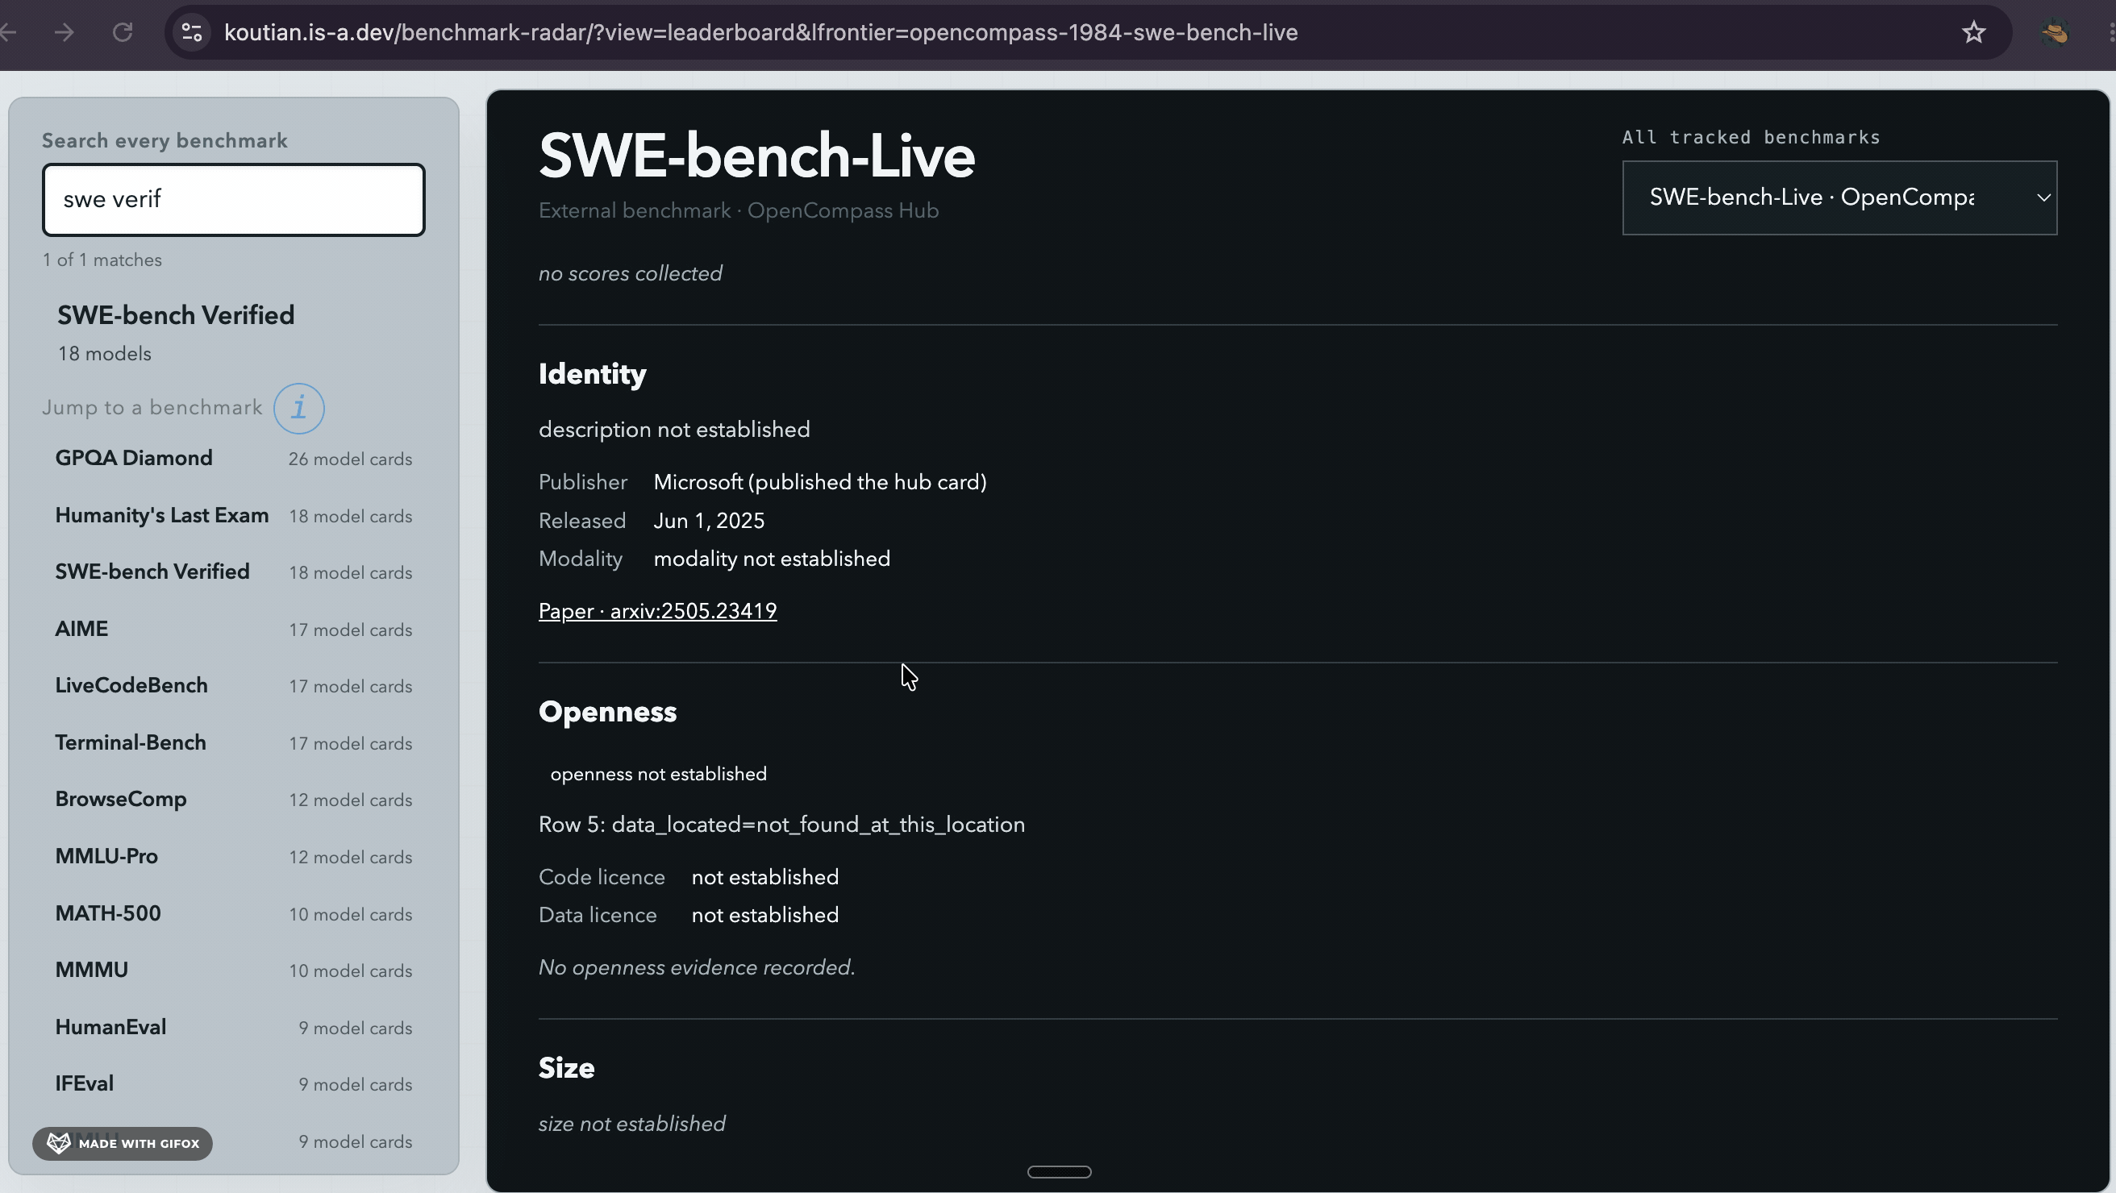Jump to the LiveCodeBench benchmark
This screenshot has width=2116, height=1193.
pos(233,687)
